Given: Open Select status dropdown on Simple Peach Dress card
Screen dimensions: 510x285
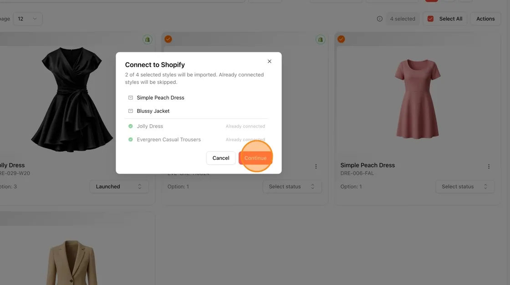Looking at the screenshot, I should [465, 186].
